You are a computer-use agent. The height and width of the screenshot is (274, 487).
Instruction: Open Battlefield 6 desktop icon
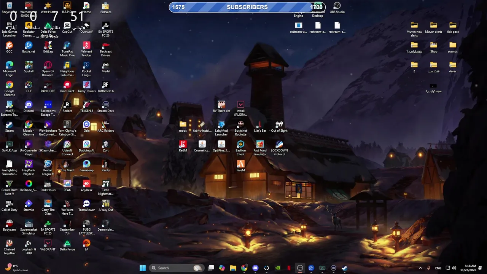pos(106,86)
